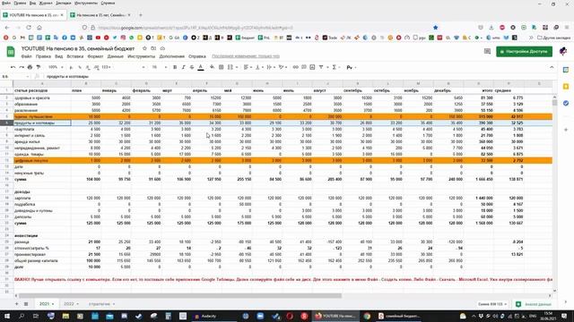Screen dimensions: 574x322
Task: Bookmark page with star in address bar
Action: pyautogui.click(x=435, y=28)
